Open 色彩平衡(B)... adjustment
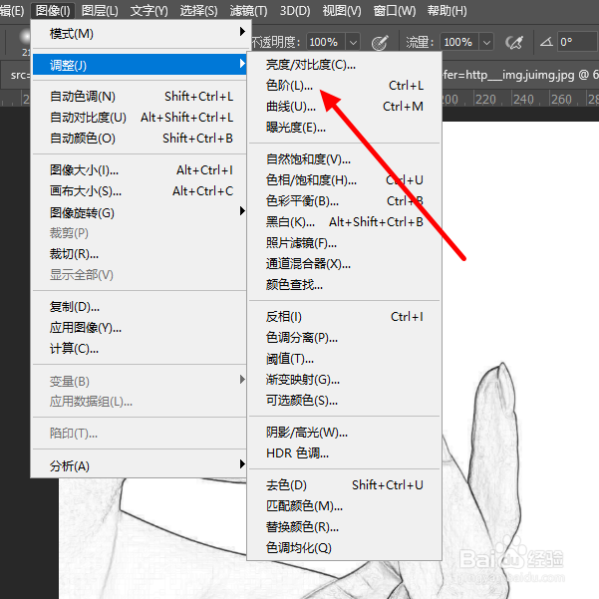The width and height of the screenshot is (599, 599). [x=344, y=201]
